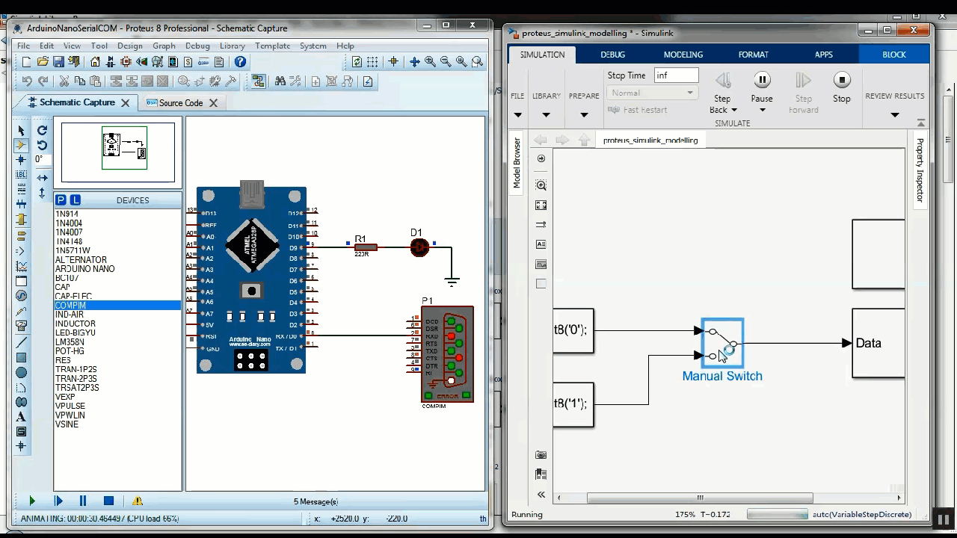Select the 2D circle graphics tool
This screenshot has height=538, width=957.
(21, 373)
